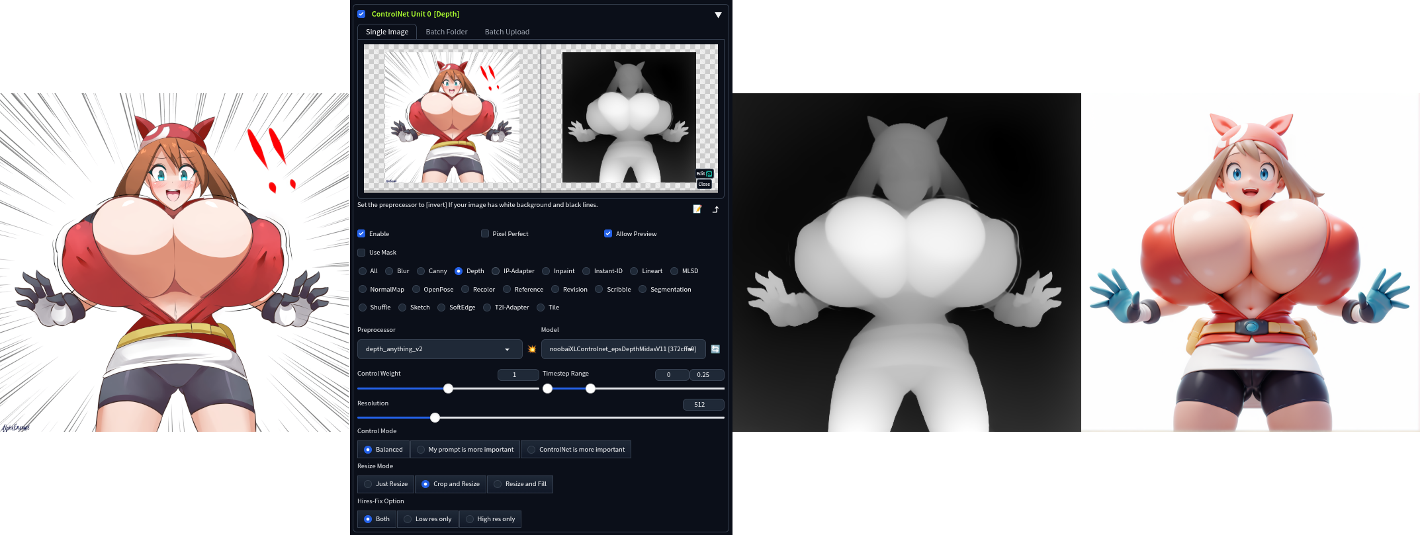Choose the Reference control type
The height and width of the screenshot is (535, 1420).
pyautogui.click(x=507, y=289)
